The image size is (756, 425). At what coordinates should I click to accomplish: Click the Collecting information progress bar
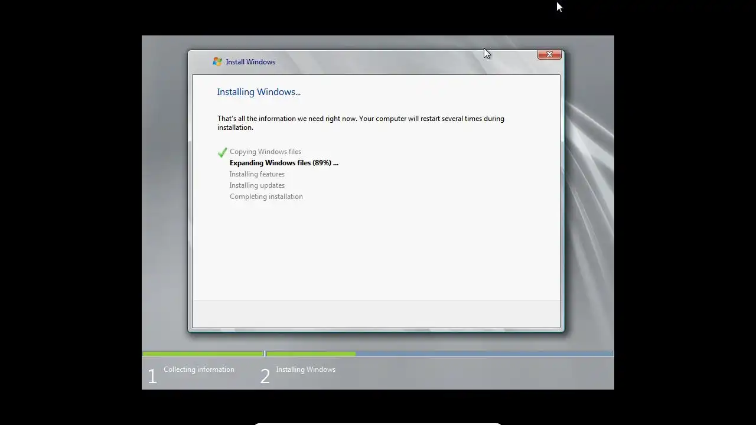tap(203, 354)
